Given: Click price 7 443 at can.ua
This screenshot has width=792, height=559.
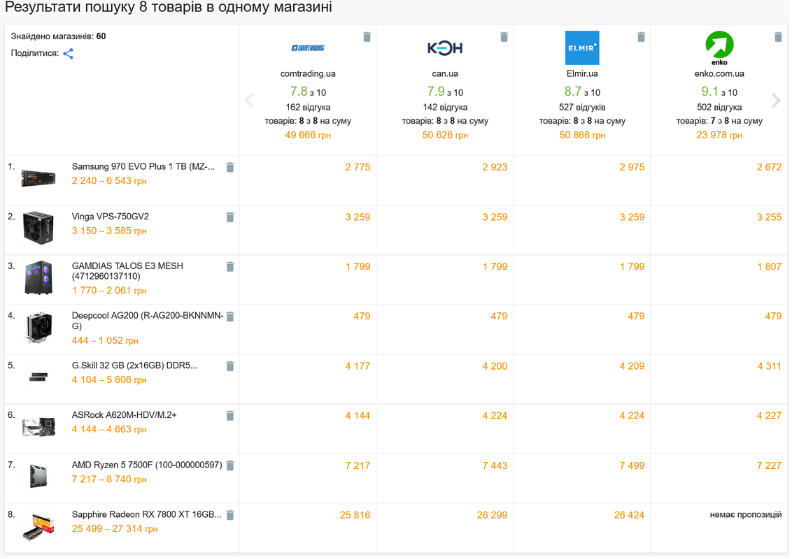Looking at the screenshot, I should pyautogui.click(x=495, y=465).
